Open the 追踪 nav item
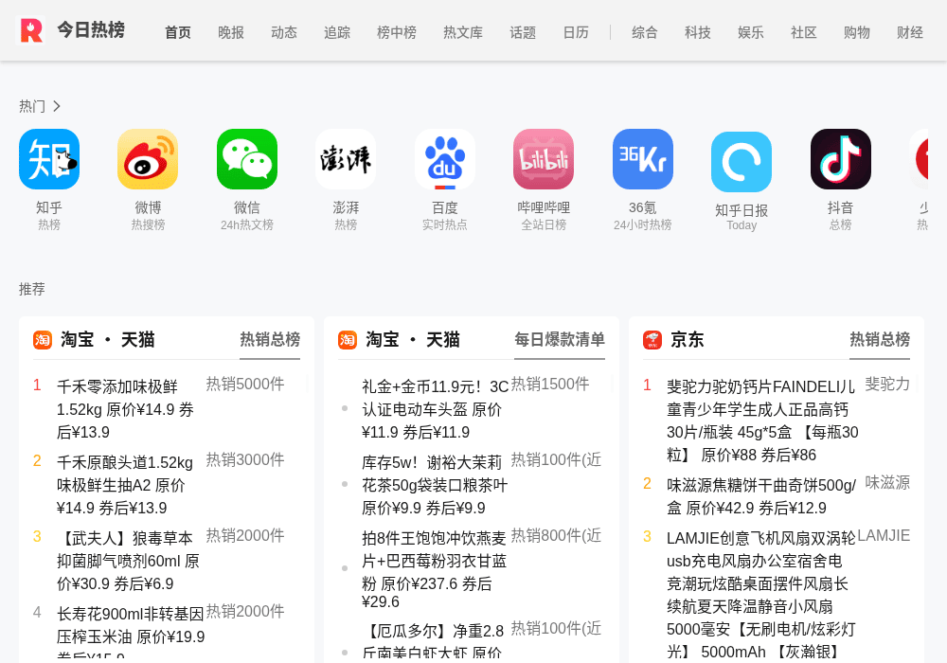This screenshot has height=663, width=947. [337, 32]
